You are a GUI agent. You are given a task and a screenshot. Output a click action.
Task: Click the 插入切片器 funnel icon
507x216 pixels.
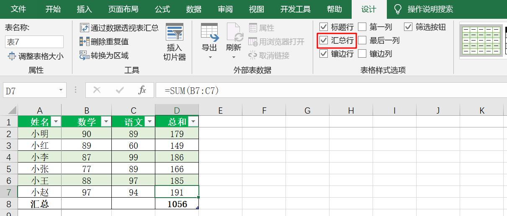(175, 32)
